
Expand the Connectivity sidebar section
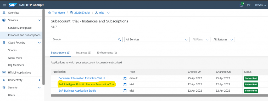coord(39,80)
